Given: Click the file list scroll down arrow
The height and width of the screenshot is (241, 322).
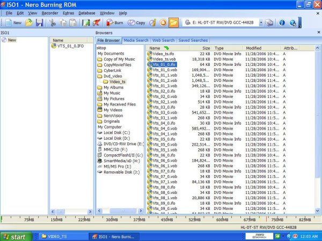Looking at the screenshot, I should [x=317, y=210].
